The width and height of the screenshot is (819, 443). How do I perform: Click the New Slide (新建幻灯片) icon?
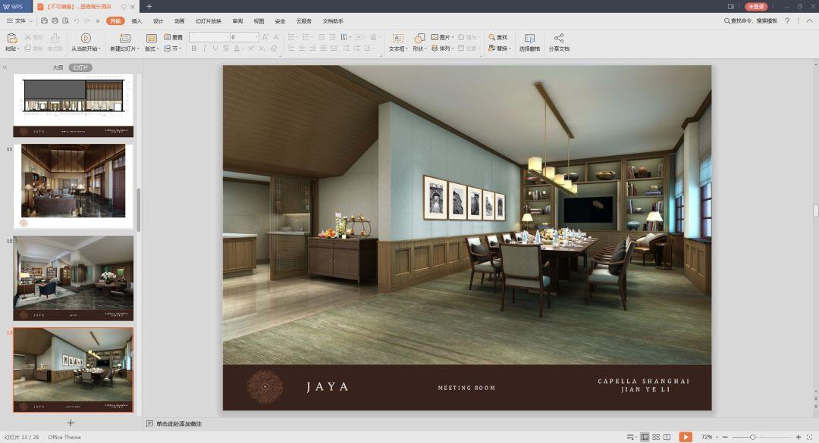(125, 38)
